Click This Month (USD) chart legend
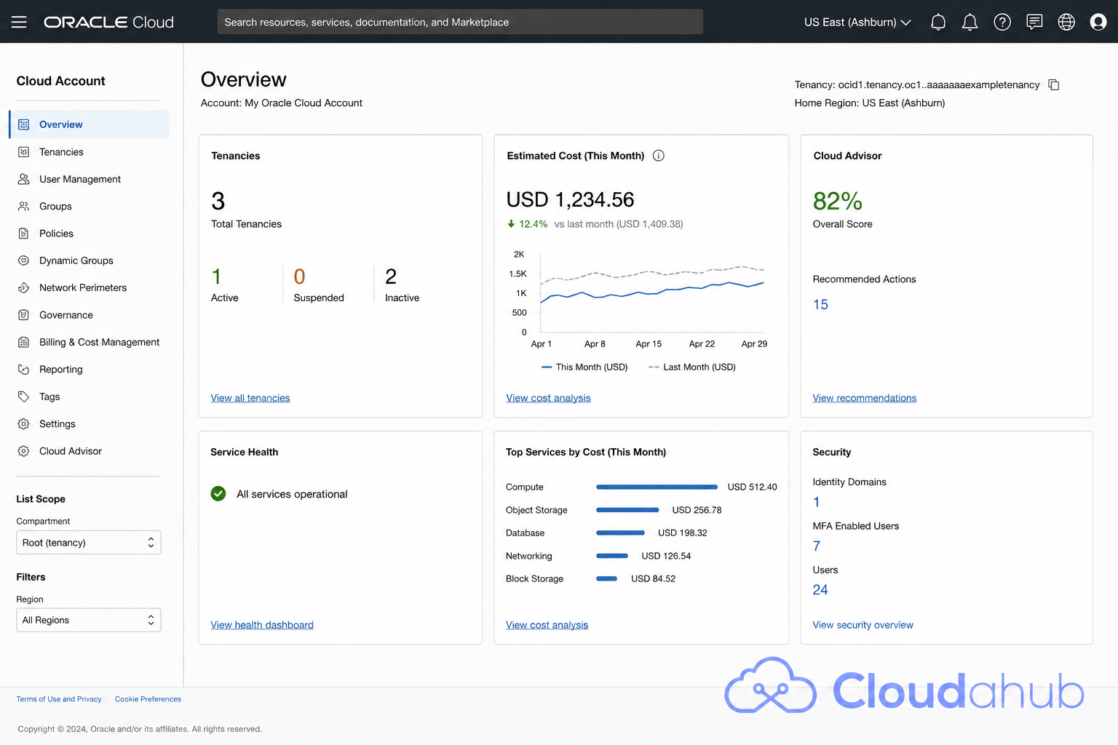1118x745 pixels. pos(584,367)
